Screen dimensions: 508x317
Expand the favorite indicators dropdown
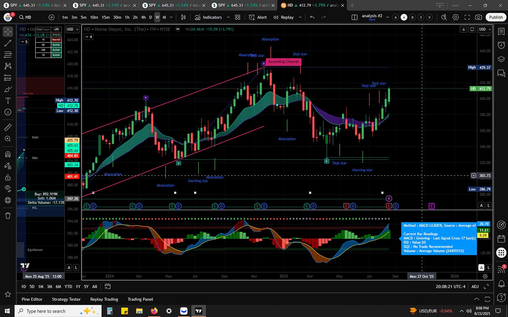228,17
